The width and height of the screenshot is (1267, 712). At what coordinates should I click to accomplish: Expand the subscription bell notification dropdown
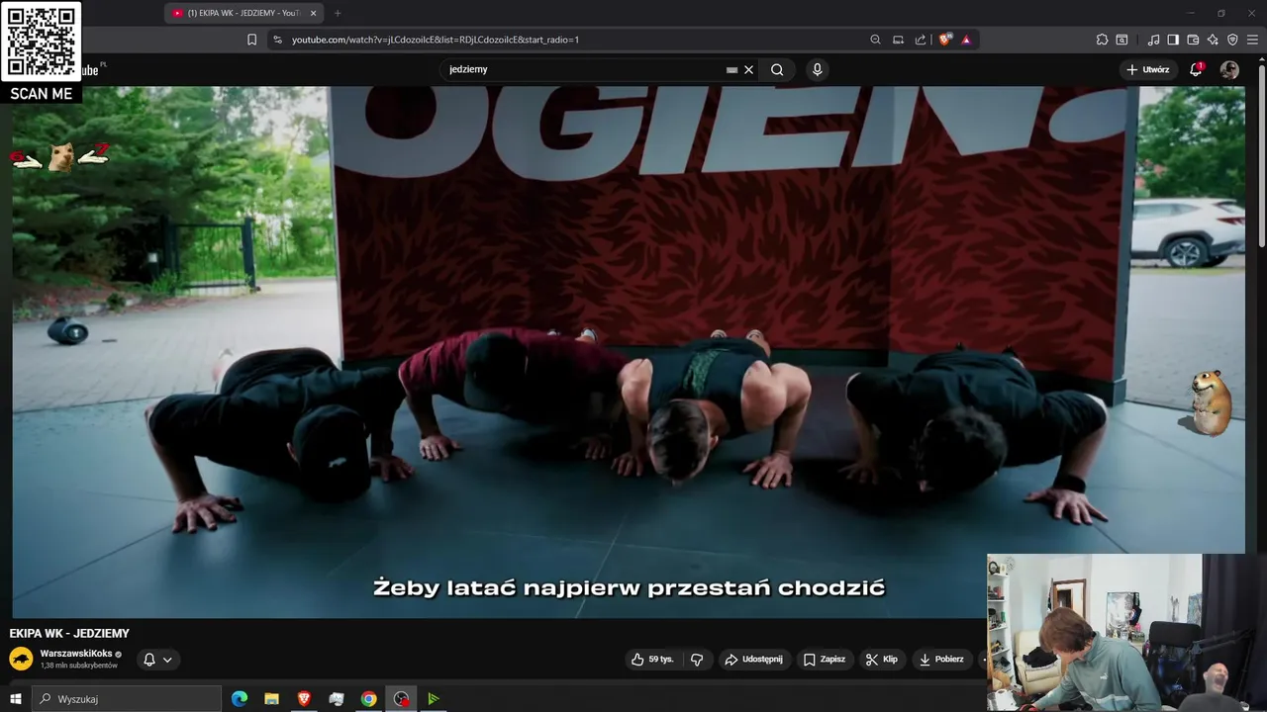coord(157,660)
